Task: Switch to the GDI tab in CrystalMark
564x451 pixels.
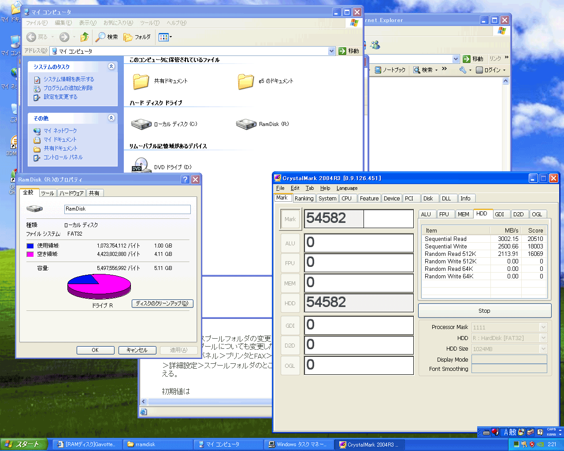Action: tap(499, 214)
